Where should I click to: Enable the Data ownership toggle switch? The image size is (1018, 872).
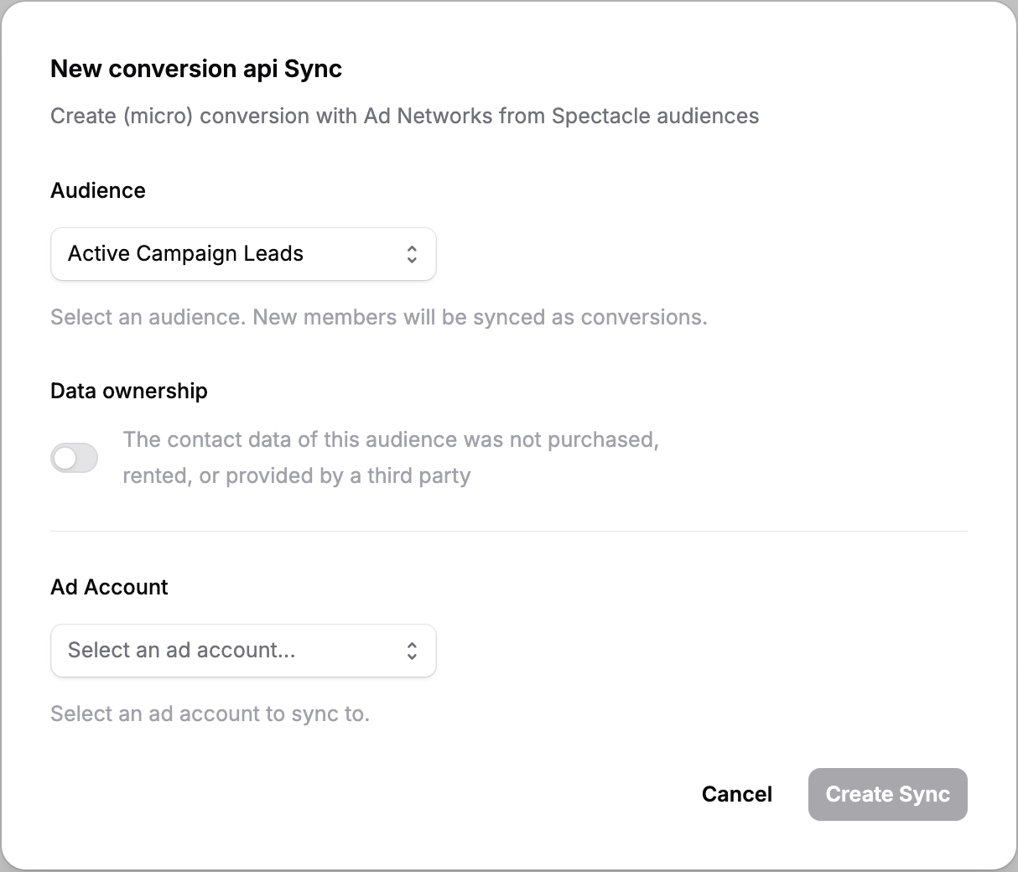point(75,458)
